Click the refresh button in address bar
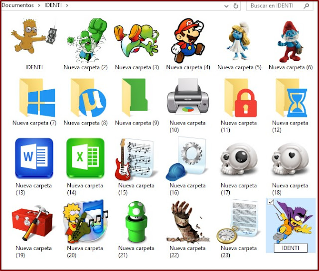This screenshot has height=271, width=319. pyautogui.click(x=236, y=6)
